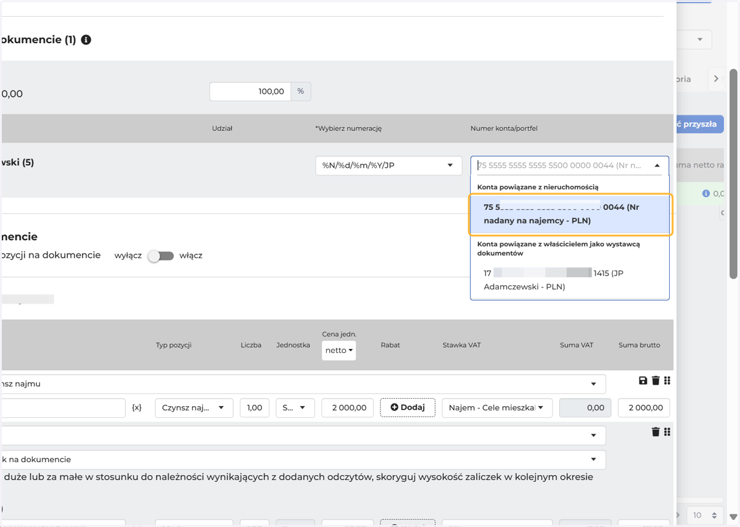
Task: Click the right chevron button beside 'oria' tab
Action: point(716,79)
